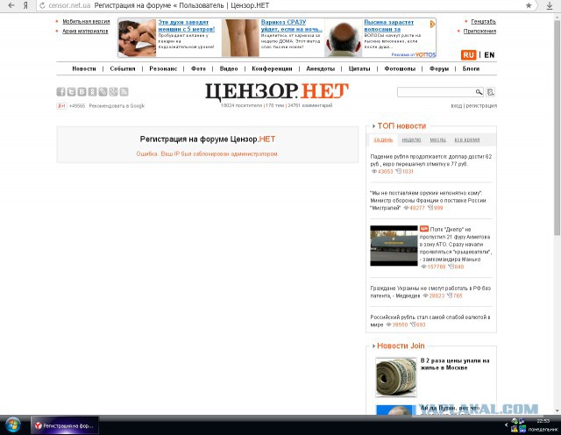Open the Приложения link

(479, 32)
